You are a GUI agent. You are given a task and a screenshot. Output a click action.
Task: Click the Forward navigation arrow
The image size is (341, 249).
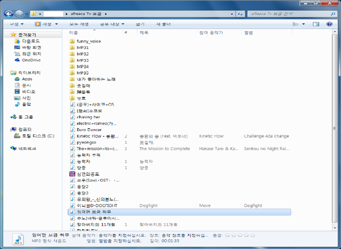point(19,14)
